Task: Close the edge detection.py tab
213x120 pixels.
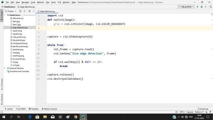Action: 57,11
